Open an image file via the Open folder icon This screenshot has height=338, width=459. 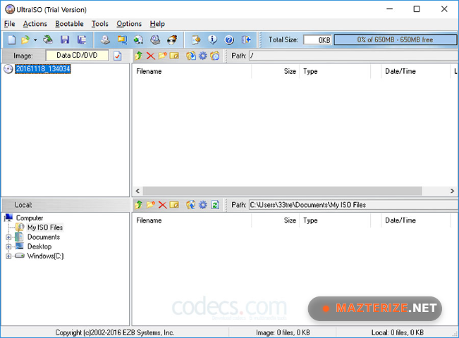25,39
